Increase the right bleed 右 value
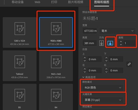Screen dimensions: 138x110 [106, 69]
